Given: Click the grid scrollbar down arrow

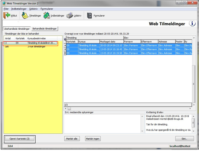Looking at the screenshot, I should [194, 105].
